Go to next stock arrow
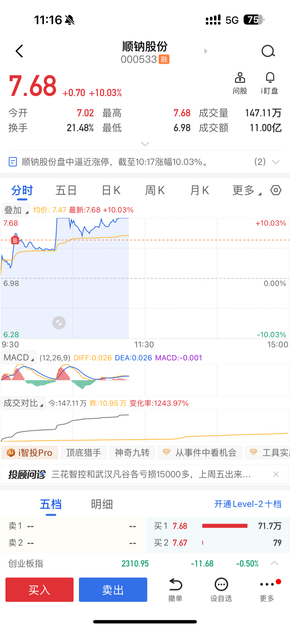The image size is (290, 629). click(206, 51)
